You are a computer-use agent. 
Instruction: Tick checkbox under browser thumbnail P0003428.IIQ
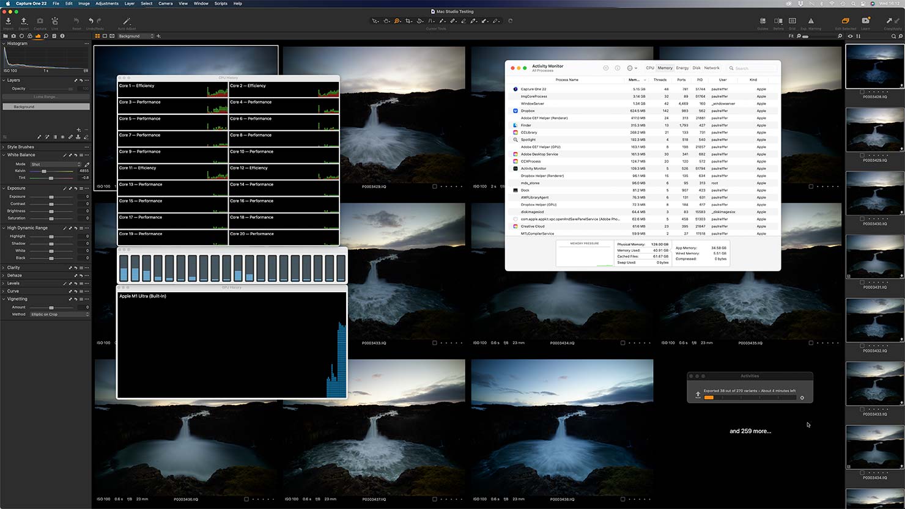pos(863,92)
